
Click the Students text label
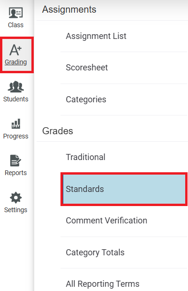coord(16,99)
